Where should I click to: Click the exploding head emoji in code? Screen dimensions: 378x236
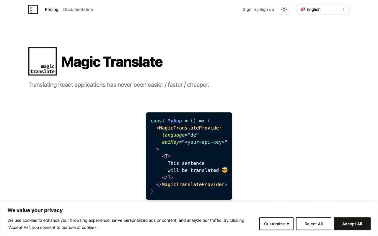(225, 170)
